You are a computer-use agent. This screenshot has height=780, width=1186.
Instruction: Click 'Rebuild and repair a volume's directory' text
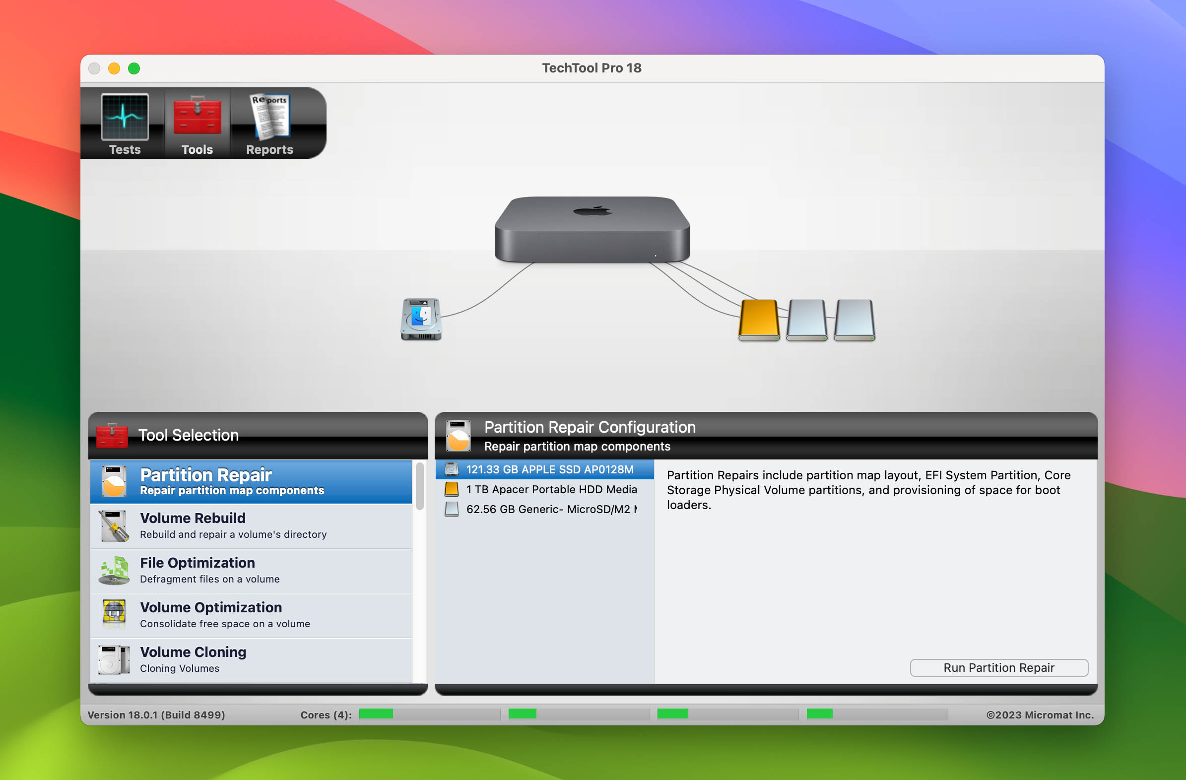pyautogui.click(x=233, y=534)
